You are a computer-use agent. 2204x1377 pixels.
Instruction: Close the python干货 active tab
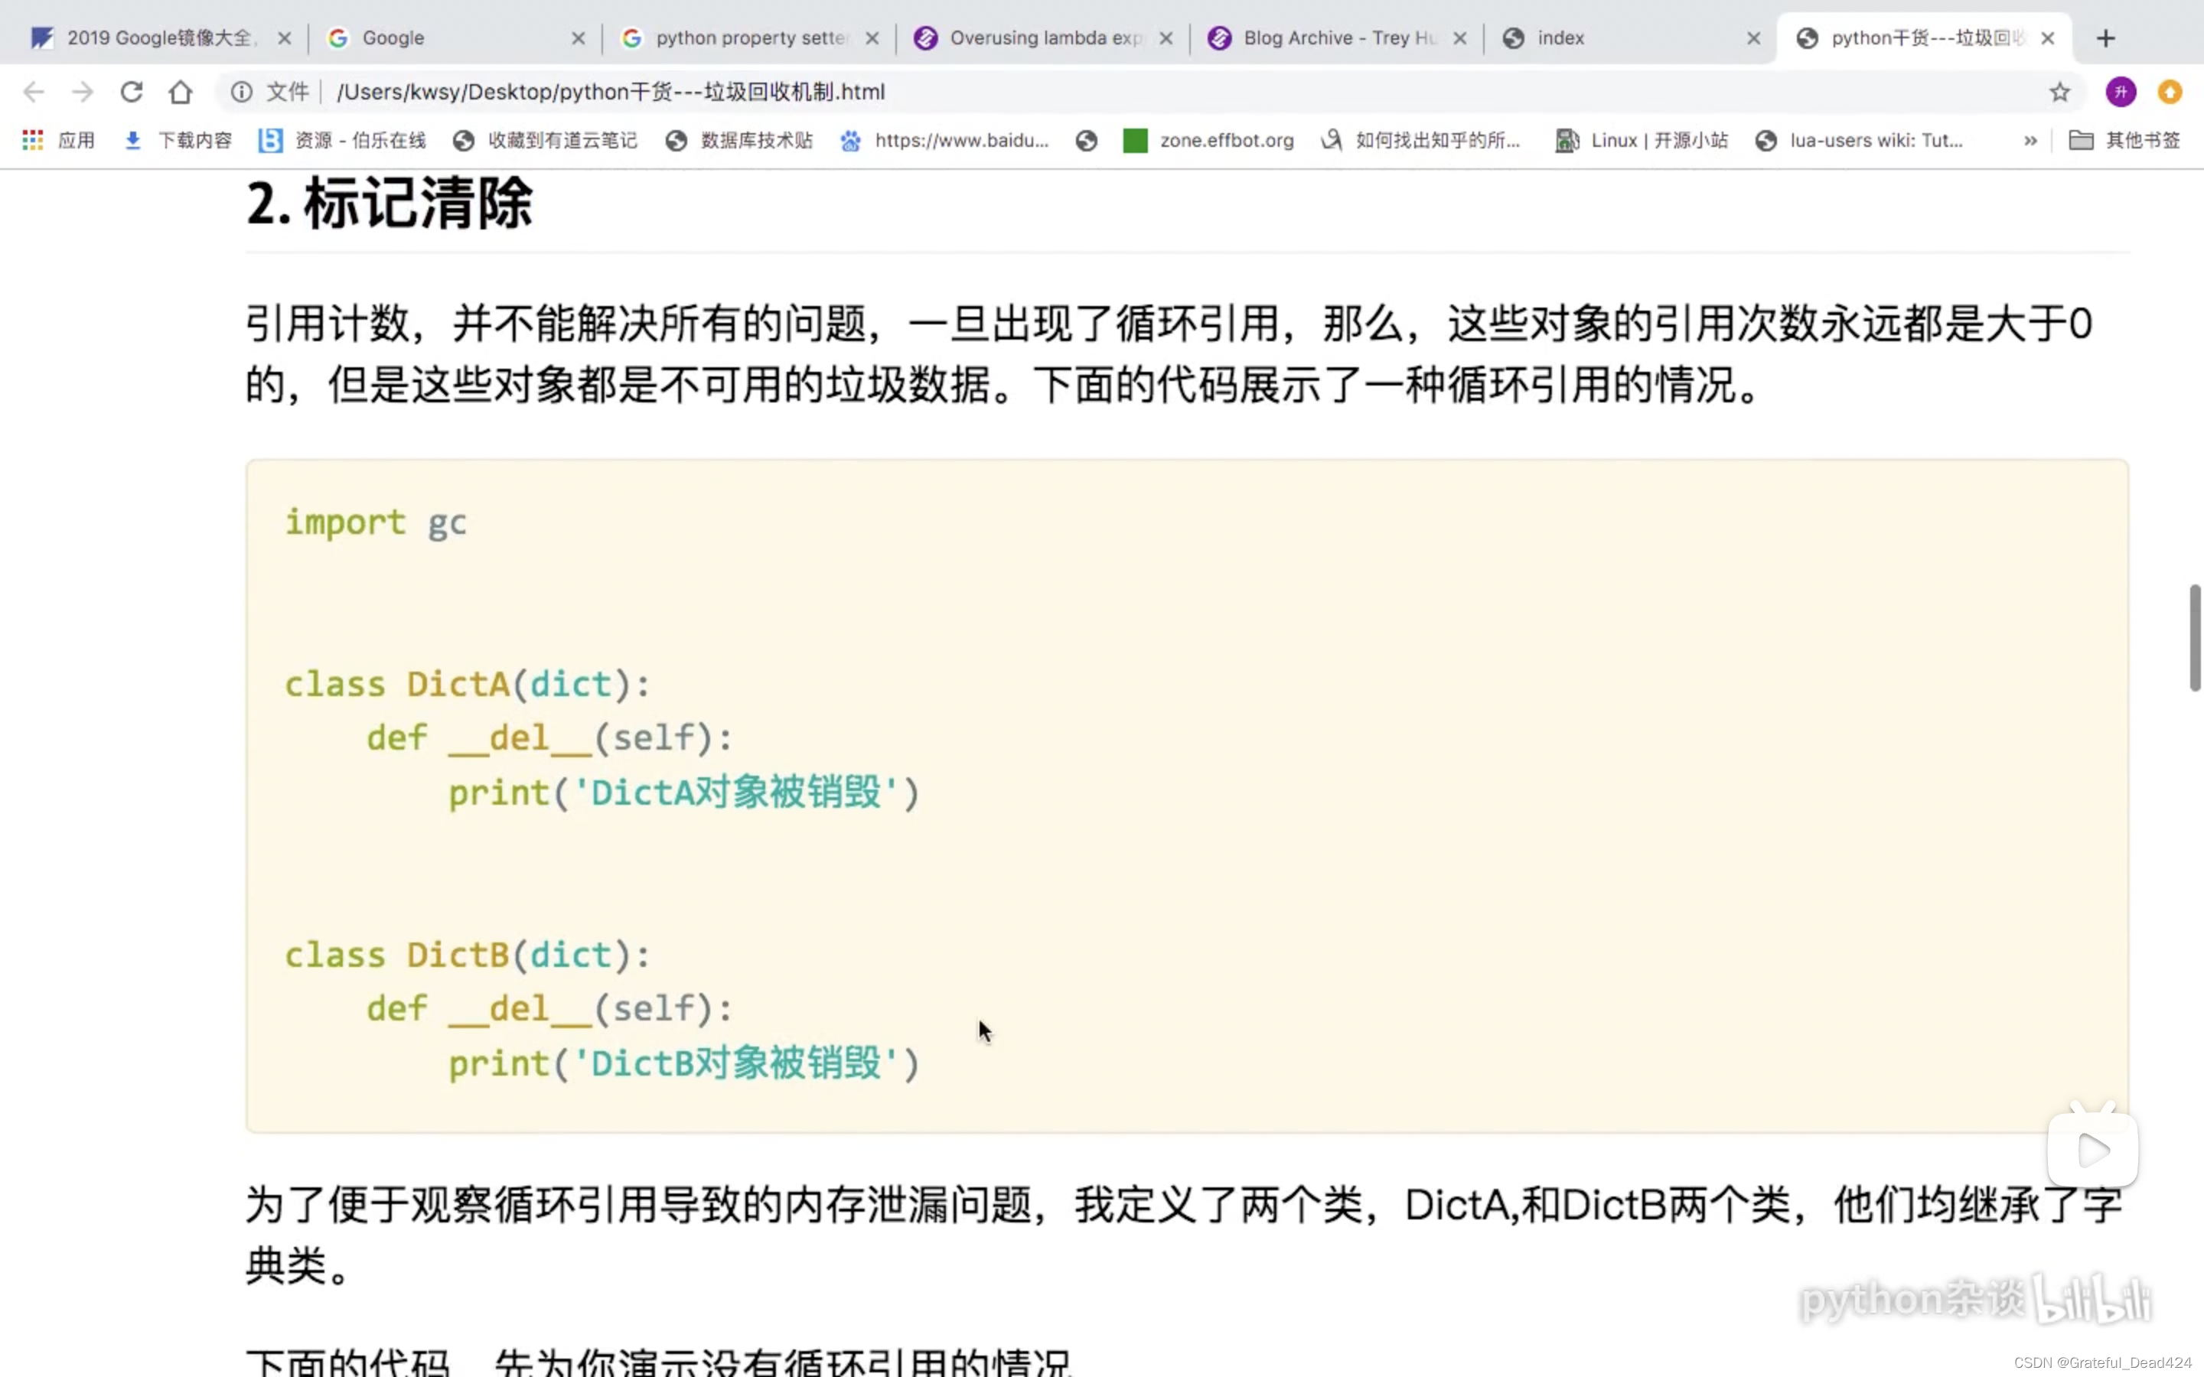[x=2047, y=38]
